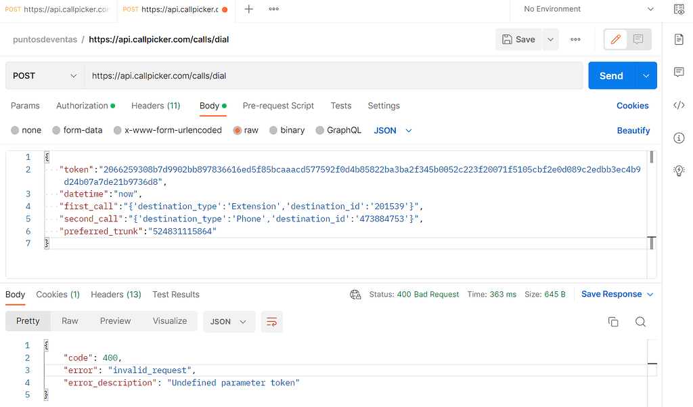Open the No Environment dropdown
This screenshot has width=693, height=407.
point(589,9)
